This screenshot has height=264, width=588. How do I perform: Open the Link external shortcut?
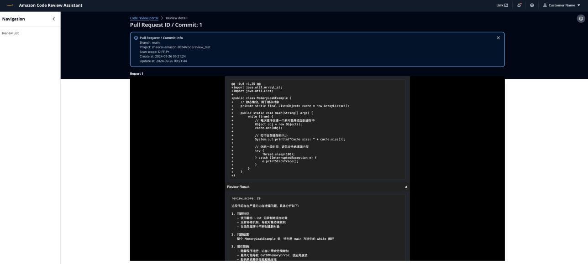[502, 5]
